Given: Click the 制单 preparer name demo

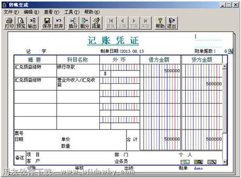Looking at the screenshot, I should (198, 168).
